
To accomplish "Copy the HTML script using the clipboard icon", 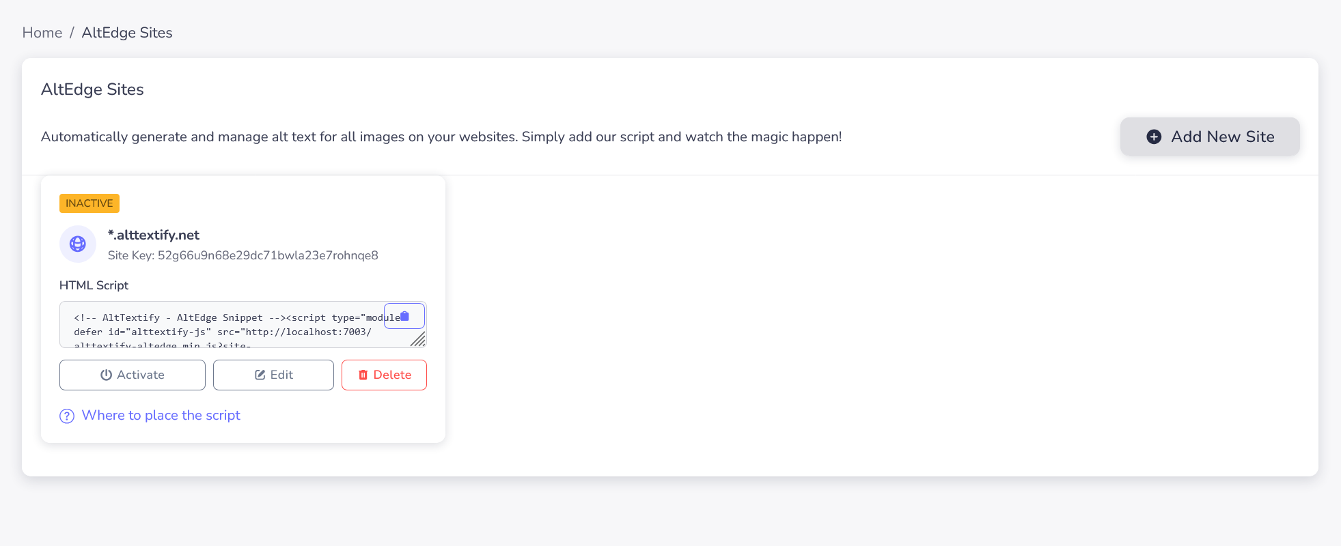I will coord(404,315).
